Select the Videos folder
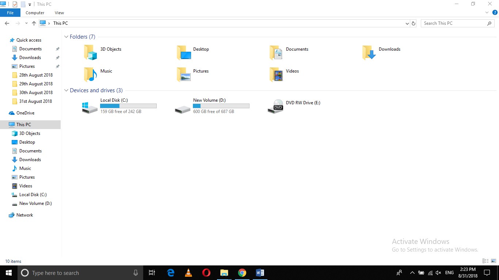 (292, 71)
